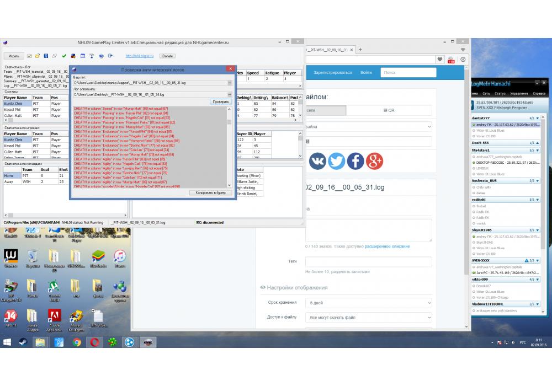This screenshot has width=552, height=386.
Task: Click the green checkmark toolbar icon
Action: tap(64, 56)
